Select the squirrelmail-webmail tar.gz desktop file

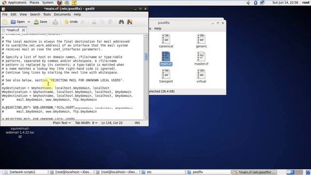(20, 132)
